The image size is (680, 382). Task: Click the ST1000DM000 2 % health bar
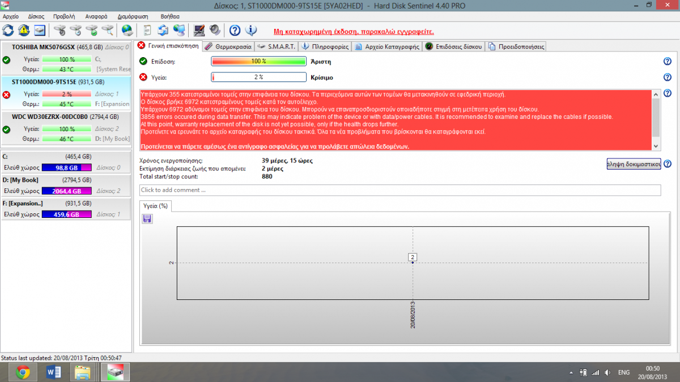67,94
